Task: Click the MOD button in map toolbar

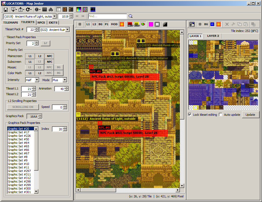Action: point(114,24)
